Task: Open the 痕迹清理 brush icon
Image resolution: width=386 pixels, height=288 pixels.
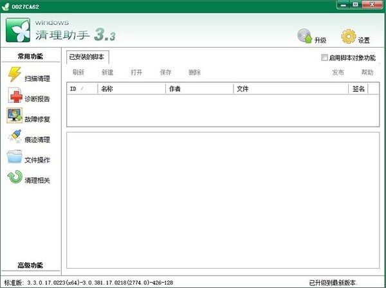Action: (x=15, y=136)
